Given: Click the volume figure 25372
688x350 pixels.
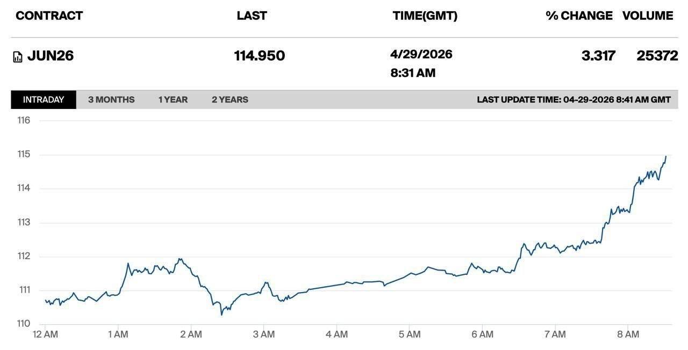Looking at the screenshot, I should point(657,56).
